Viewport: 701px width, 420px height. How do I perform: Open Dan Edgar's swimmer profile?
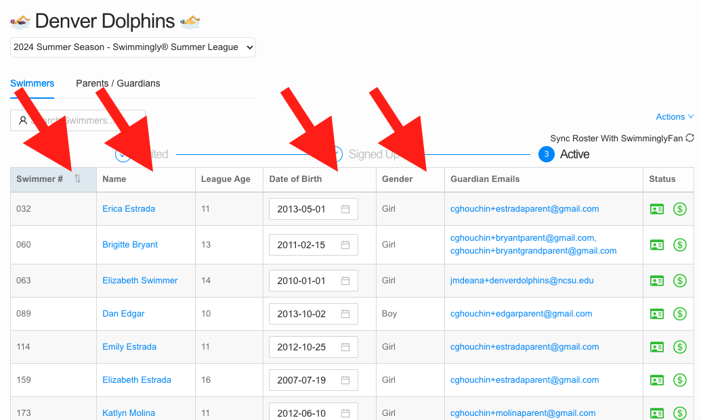pos(123,313)
